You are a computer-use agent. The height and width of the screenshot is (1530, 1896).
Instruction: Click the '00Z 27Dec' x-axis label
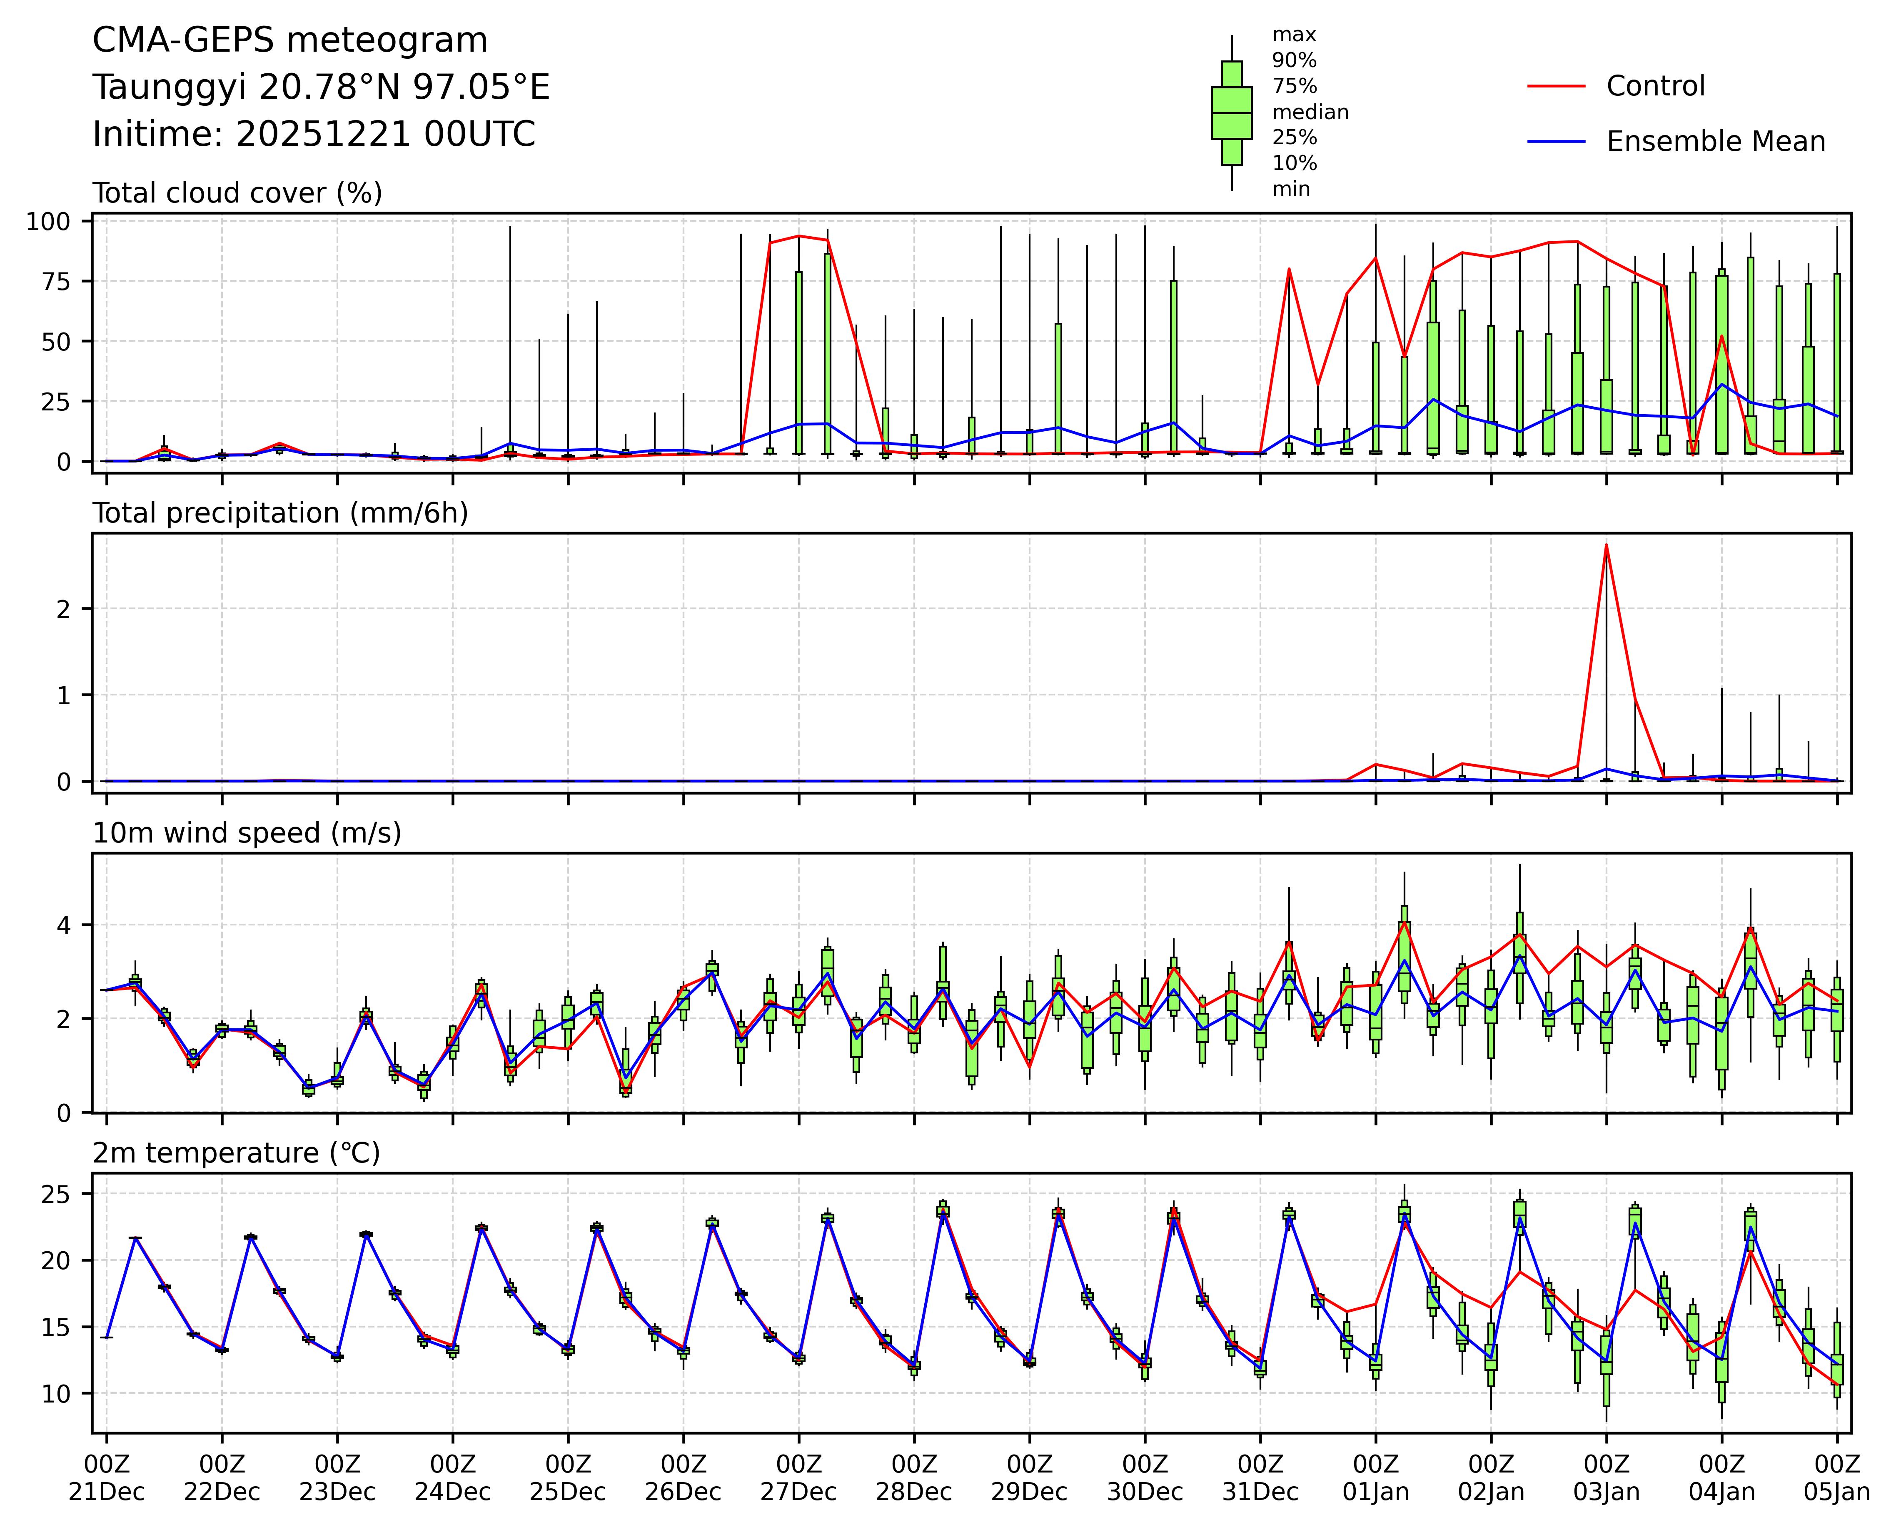point(799,1478)
